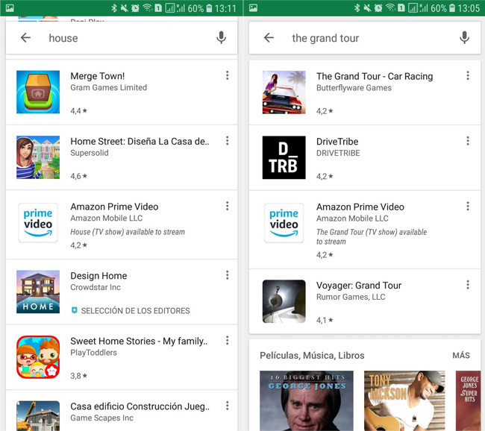Image resolution: width=485 pixels, height=431 pixels.
Task: Go back from the 'house' search
Action: coord(25,38)
